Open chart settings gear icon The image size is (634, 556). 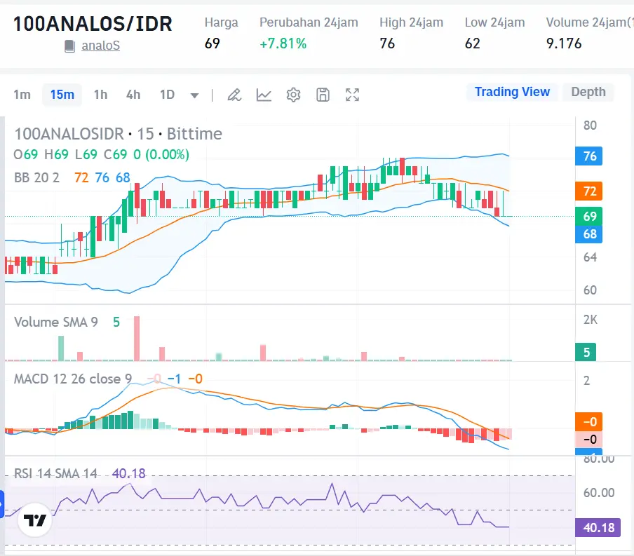coord(293,94)
